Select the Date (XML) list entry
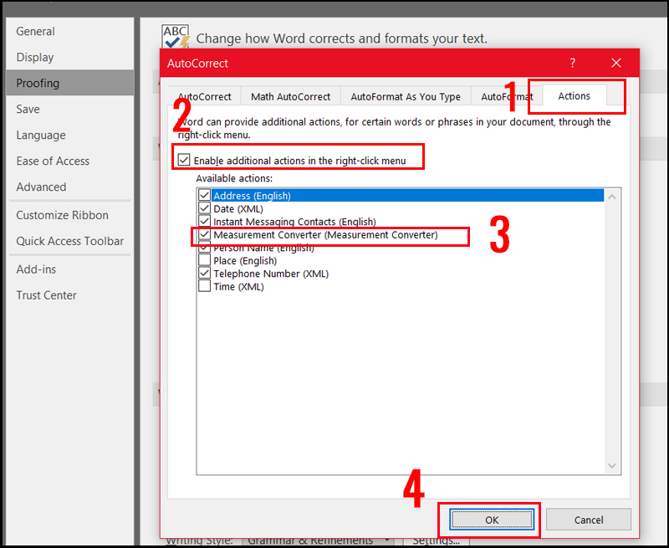 [238, 208]
